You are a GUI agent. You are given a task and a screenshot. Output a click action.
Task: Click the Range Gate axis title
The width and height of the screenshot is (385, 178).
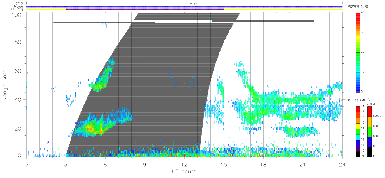coord(5,85)
